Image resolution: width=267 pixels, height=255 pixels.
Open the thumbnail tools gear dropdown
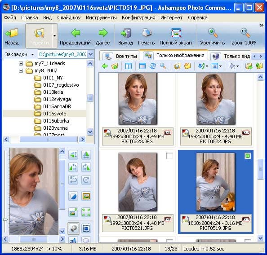pyautogui.click(x=238, y=66)
